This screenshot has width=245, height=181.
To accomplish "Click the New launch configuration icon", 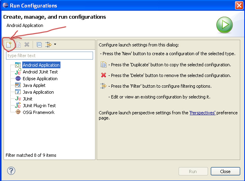I will point(9,45).
